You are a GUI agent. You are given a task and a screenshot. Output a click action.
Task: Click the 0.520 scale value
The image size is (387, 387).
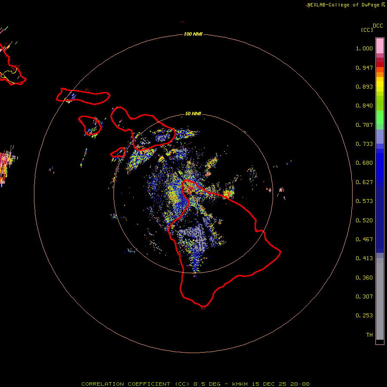[364, 221]
